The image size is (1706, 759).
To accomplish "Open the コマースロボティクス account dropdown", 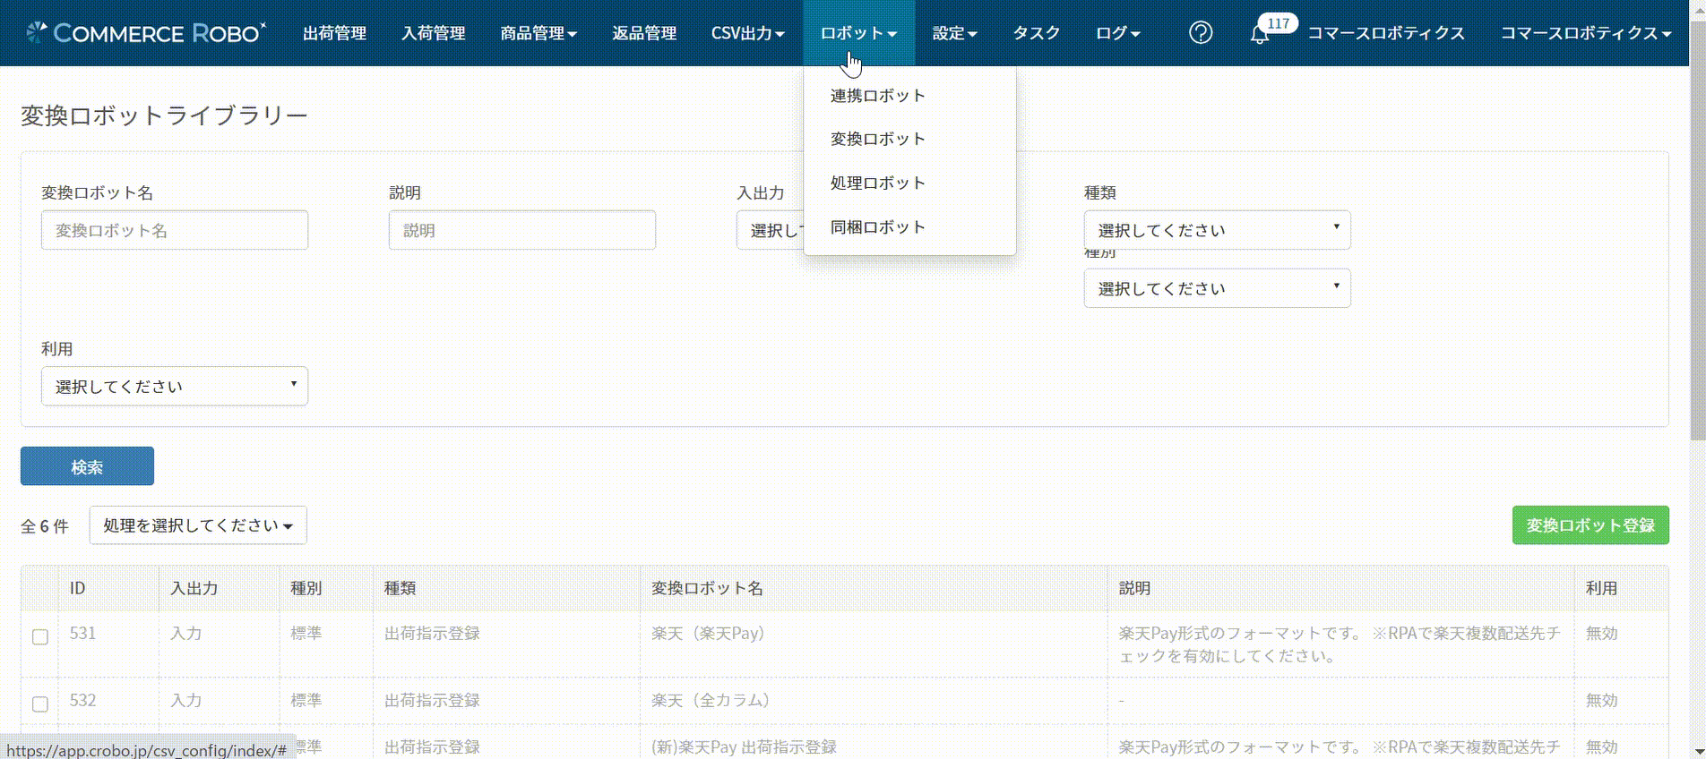I will pos(1586,33).
